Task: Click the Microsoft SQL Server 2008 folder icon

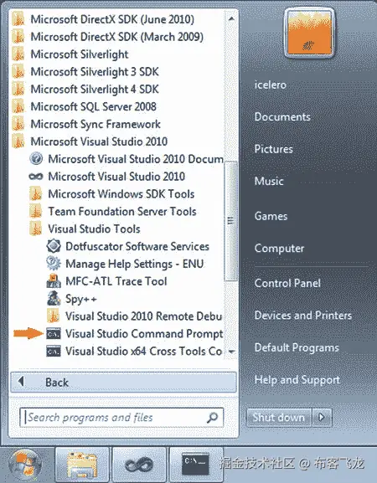Action: 18,107
